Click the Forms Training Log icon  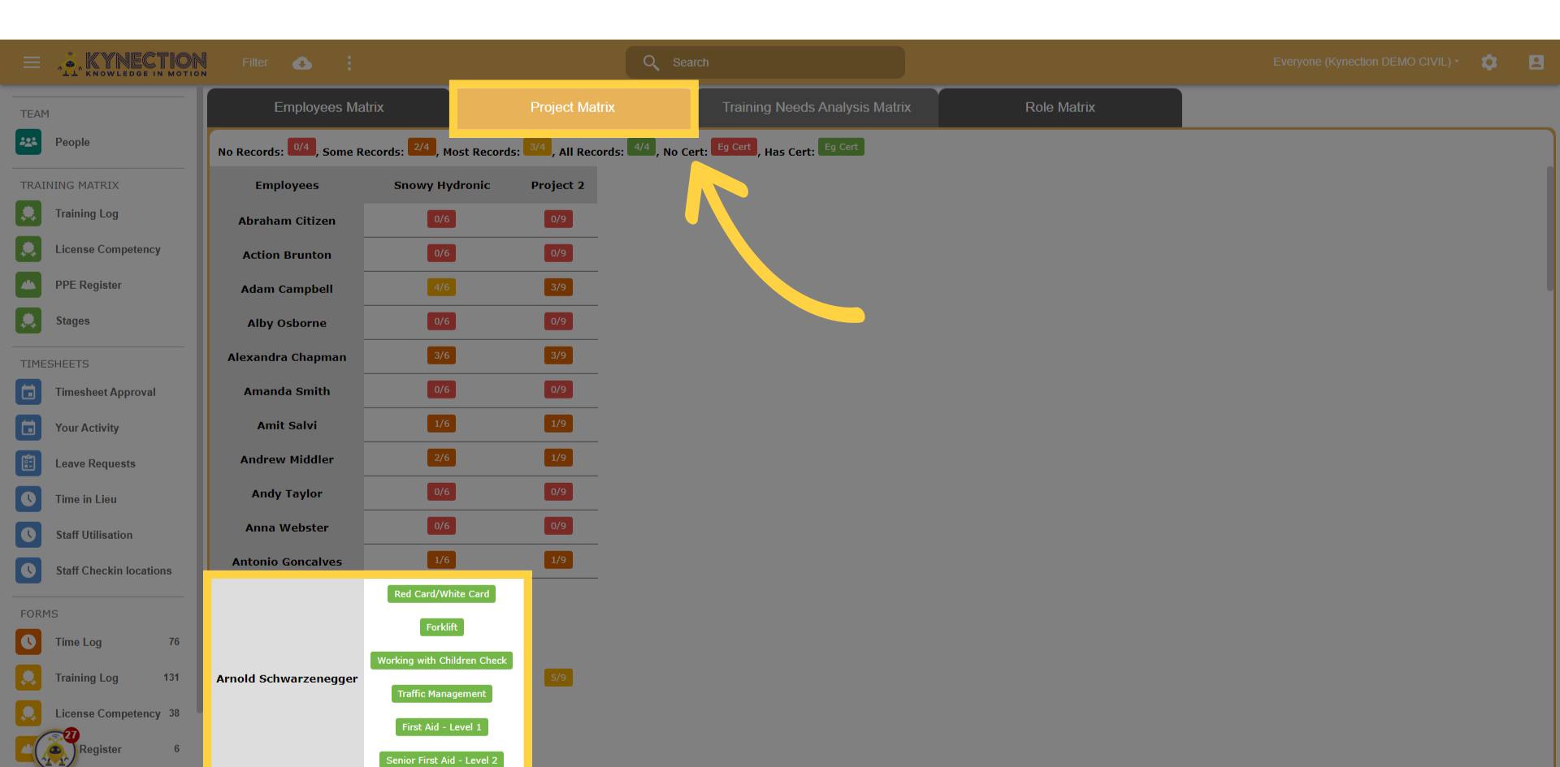[28, 678]
